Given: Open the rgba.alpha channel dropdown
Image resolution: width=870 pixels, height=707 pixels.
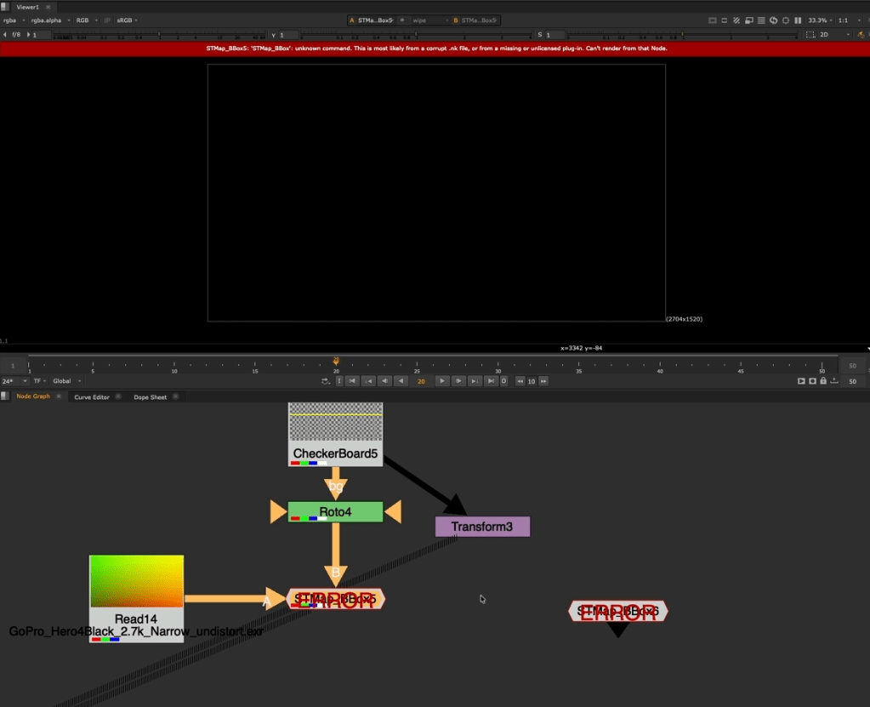Looking at the screenshot, I should [x=50, y=20].
